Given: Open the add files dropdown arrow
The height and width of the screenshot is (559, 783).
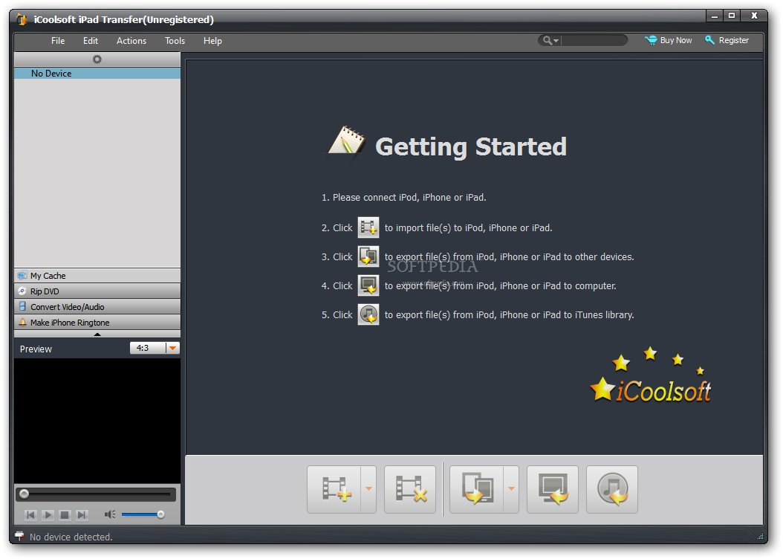Looking at the screenshot, I should (x=368, y=490).
